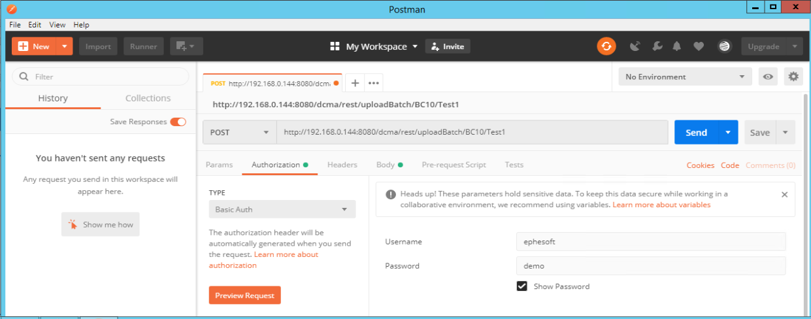The height and width of the screenshot is (319, 811).
Task: Open settings via the wrench icon
Action: pos(657,46)
